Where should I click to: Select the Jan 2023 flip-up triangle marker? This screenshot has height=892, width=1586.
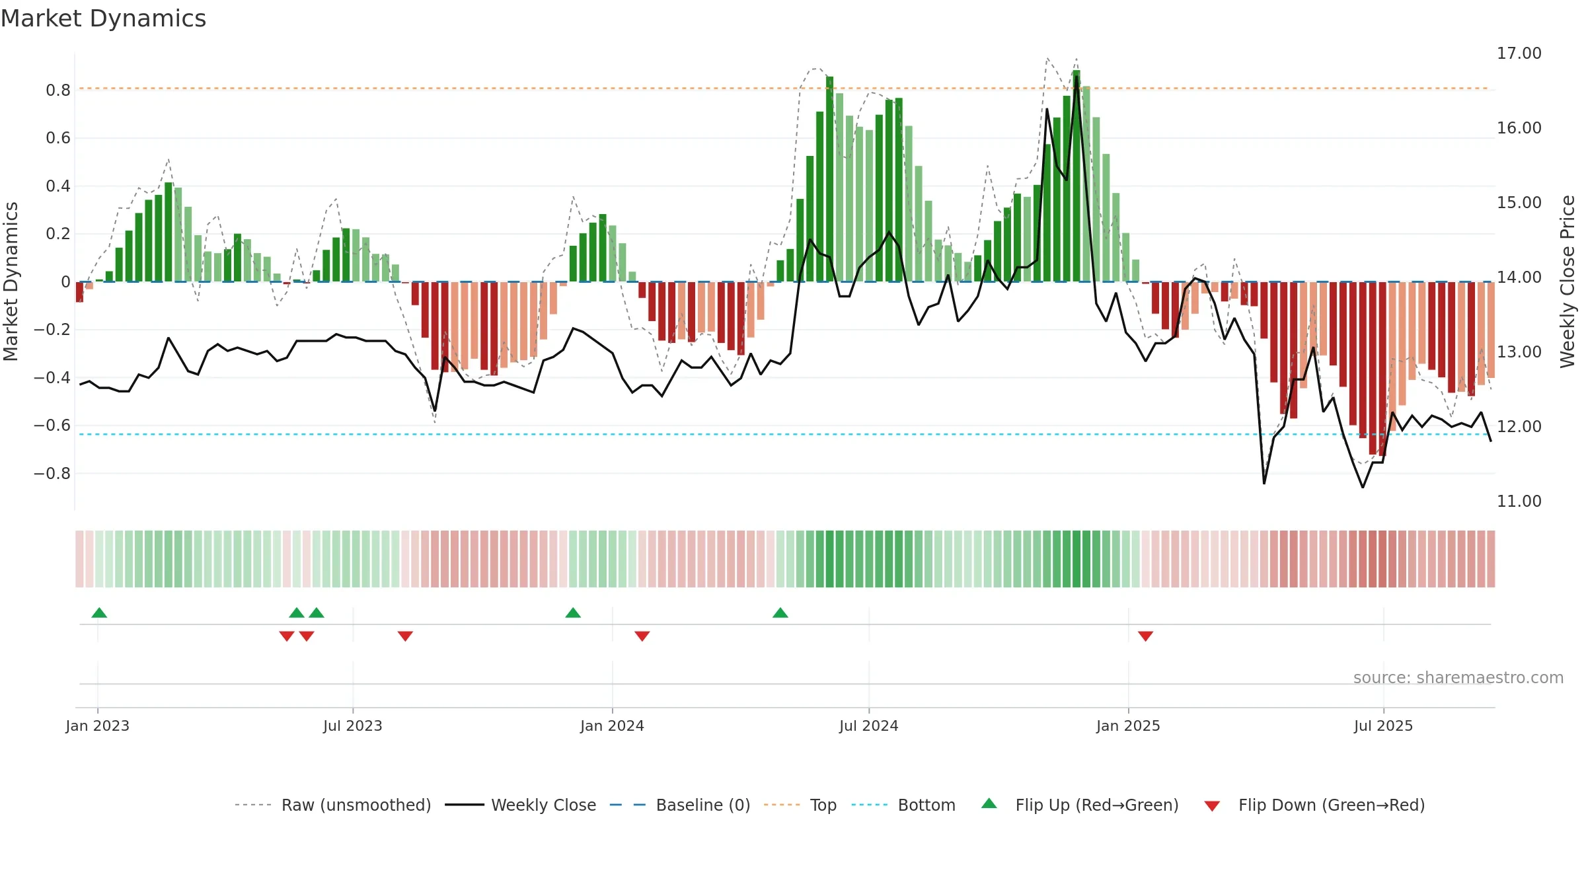tap(99, 613)
